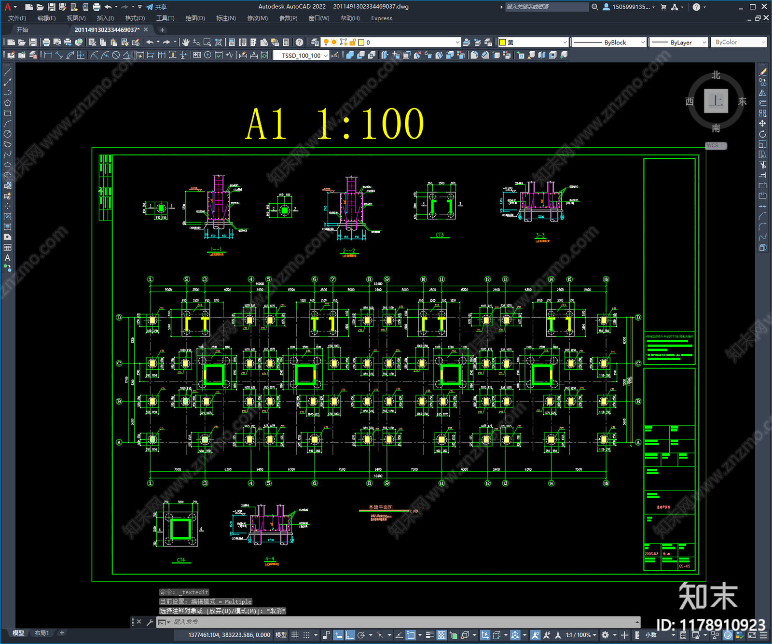Click the Help question mark icon in toolbar
The width and height of the screenshot is (772, 644).
[x=299, y=42]
